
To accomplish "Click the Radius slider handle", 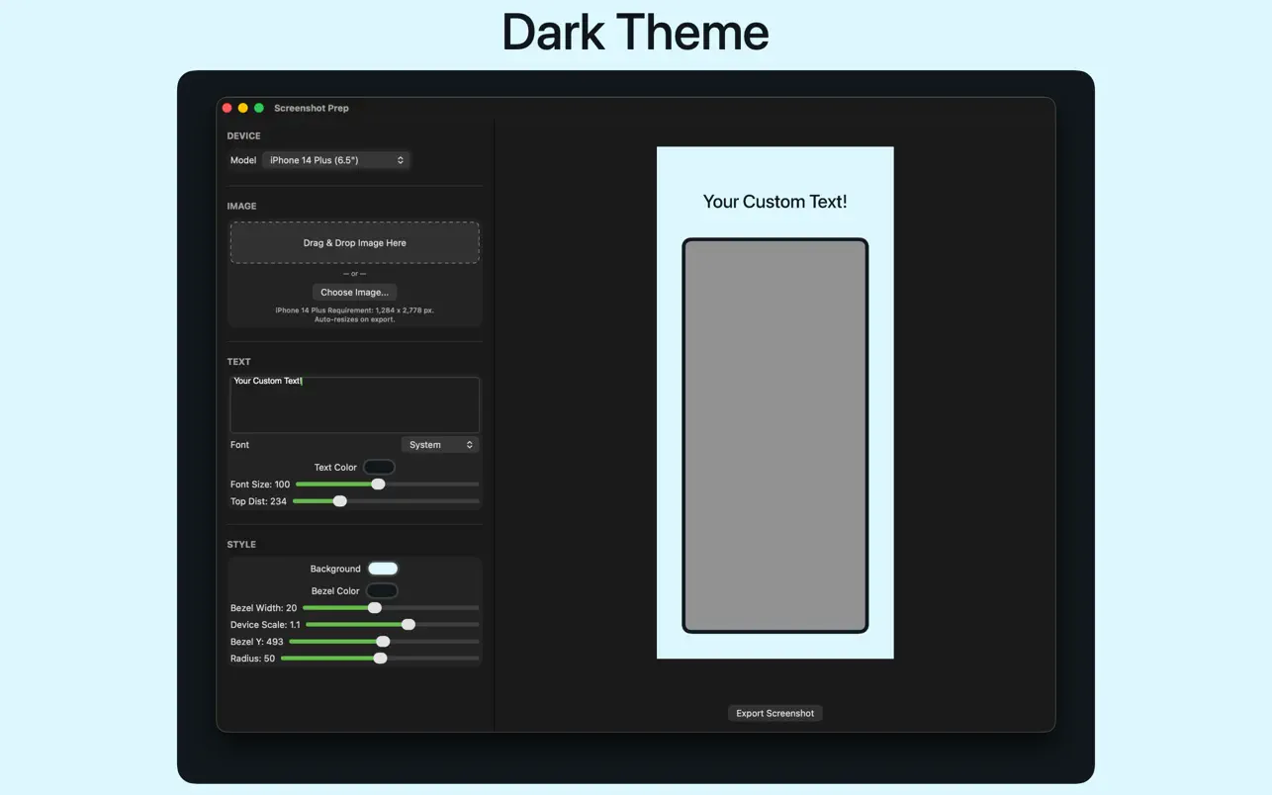I will 380,659.
